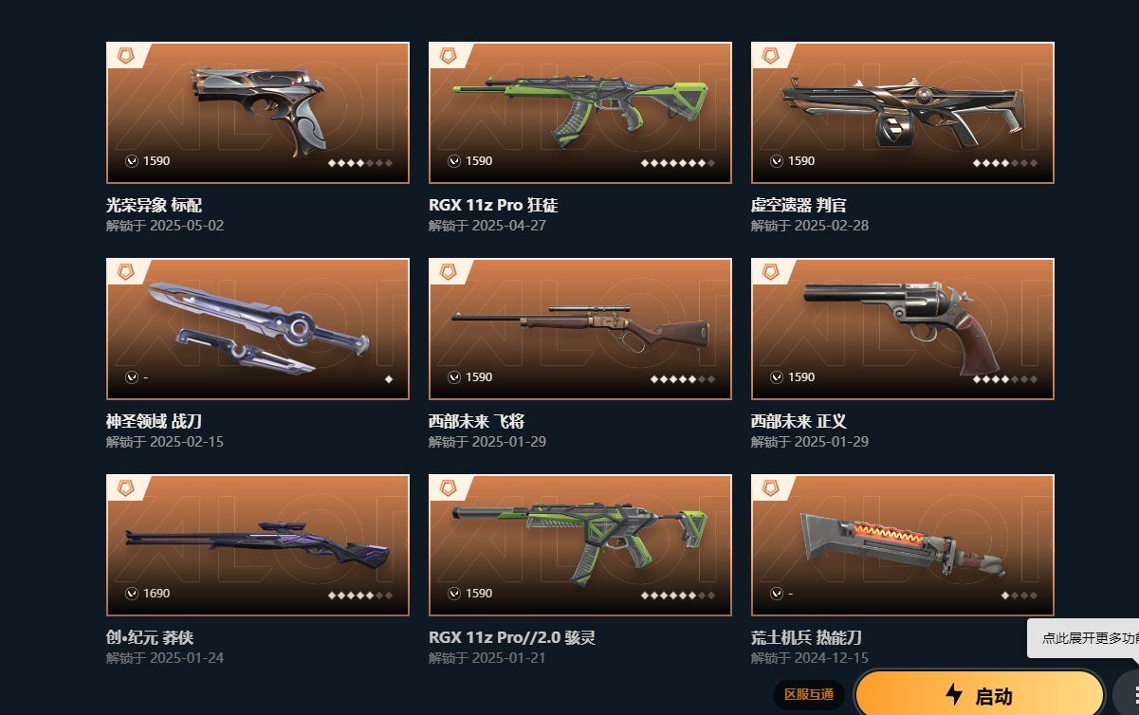Click the 西部未来 飞将 rifle image
The height and width of the screenshot is (715, 1139).
(580, 329)
